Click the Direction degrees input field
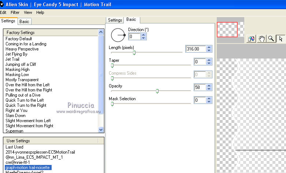The image size is (286, 173). point(135,37)
